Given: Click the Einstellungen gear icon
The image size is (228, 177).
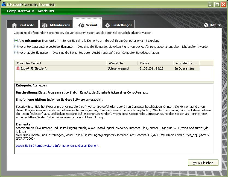Looking at the screenshot, I should pyautogui.click(x=107, y=25).
